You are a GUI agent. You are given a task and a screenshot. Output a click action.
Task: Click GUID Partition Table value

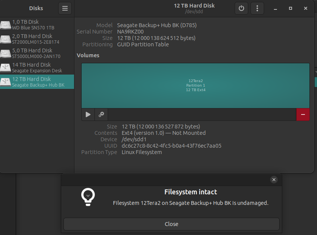point(143,44)
